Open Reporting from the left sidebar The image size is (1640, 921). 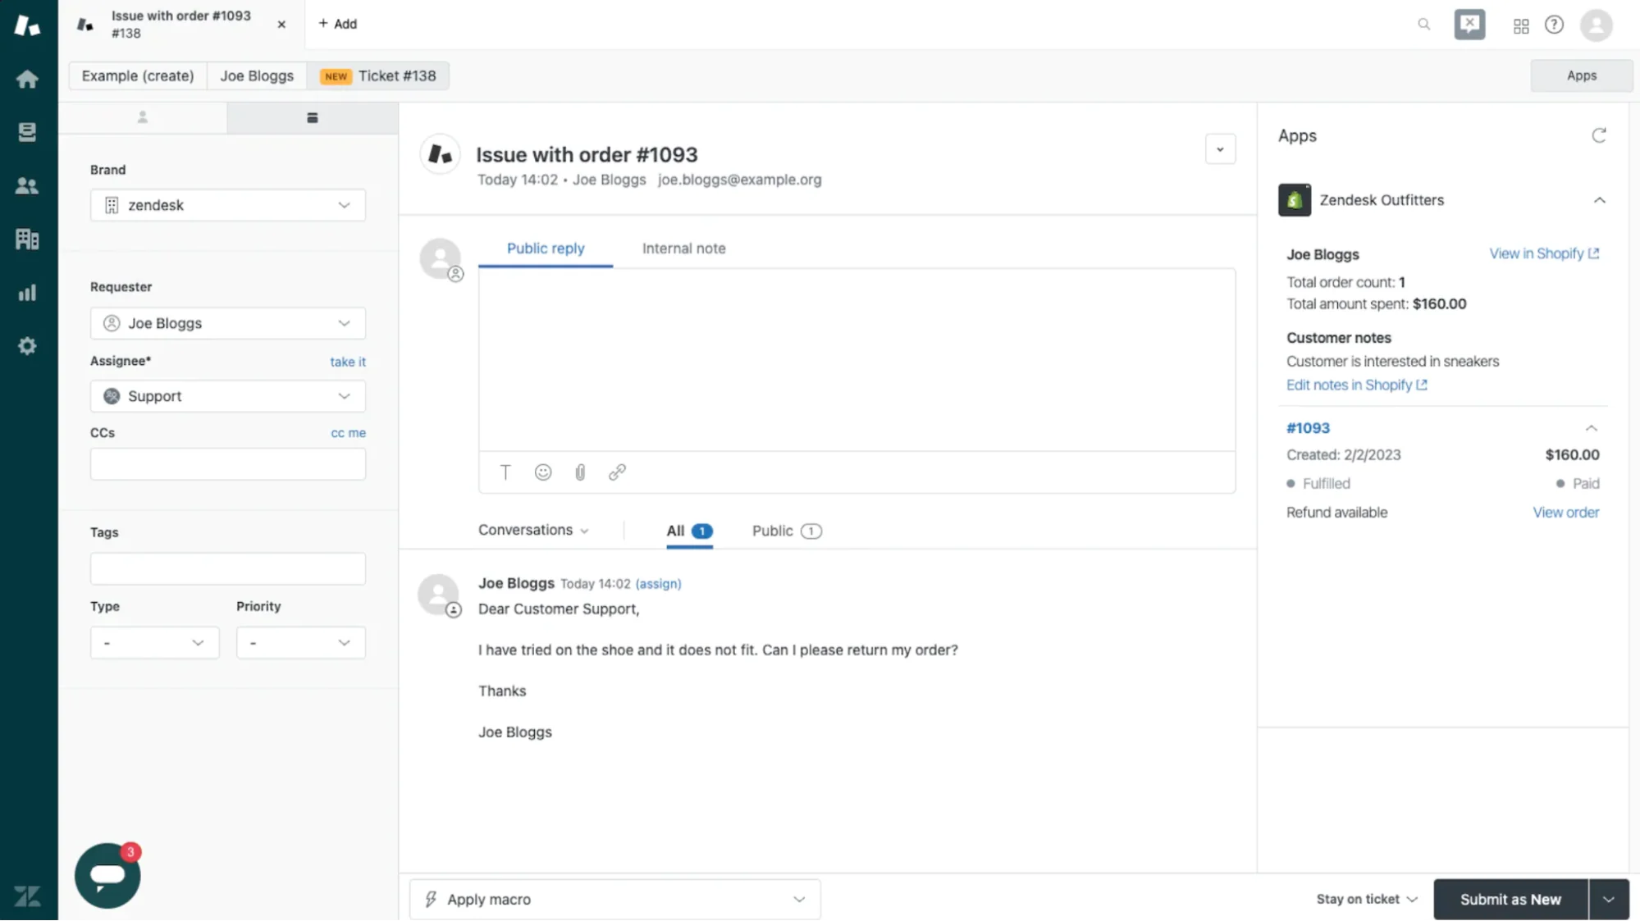(27, 292)
